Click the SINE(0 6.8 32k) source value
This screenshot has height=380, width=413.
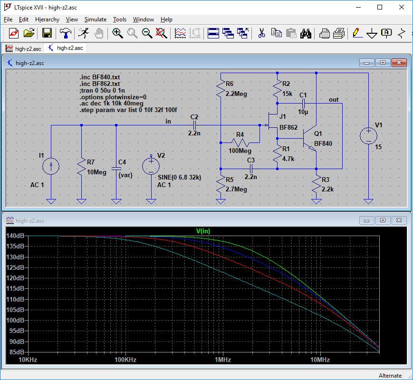pos(179,178)
